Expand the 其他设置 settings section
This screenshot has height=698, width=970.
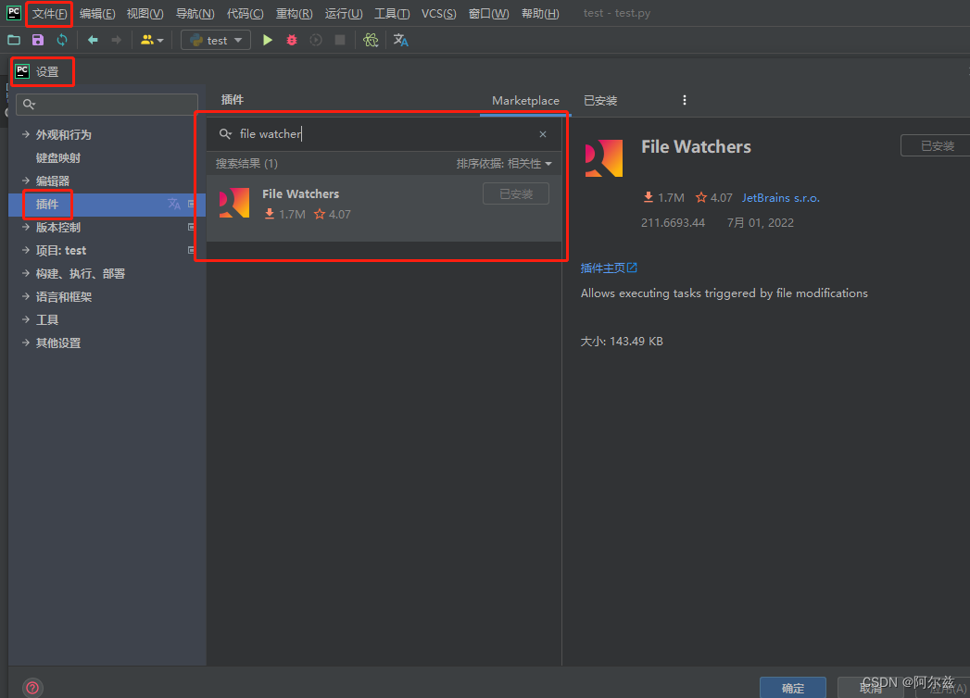25,343
